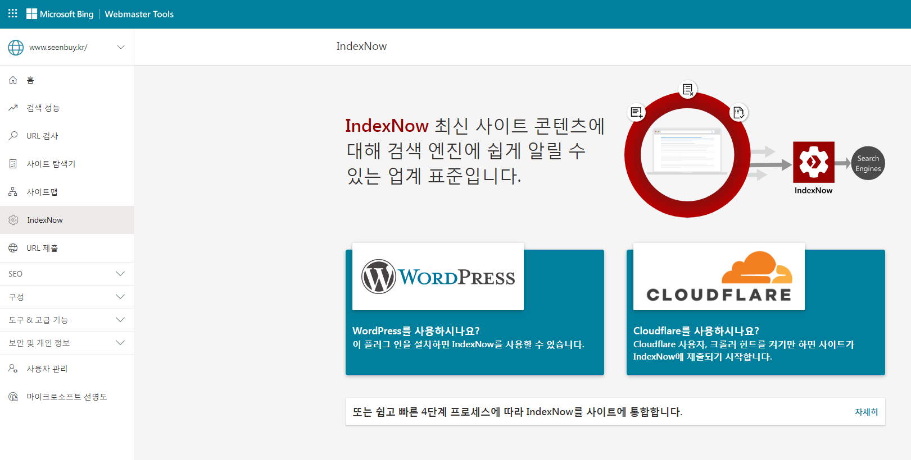Click the globe icon beside www.seenbuy.kr
This screenshot has width=911, height=460.
click(16, 48)
